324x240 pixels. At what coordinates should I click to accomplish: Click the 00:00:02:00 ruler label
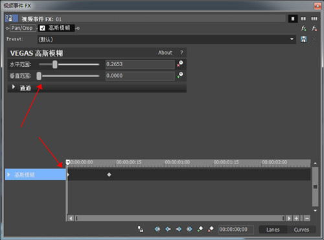[x=275, y=162]
